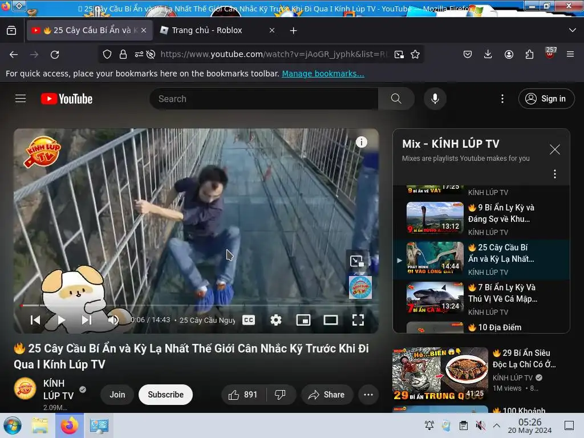Click Firefox icon in taskbar

(x=70, y=425)
